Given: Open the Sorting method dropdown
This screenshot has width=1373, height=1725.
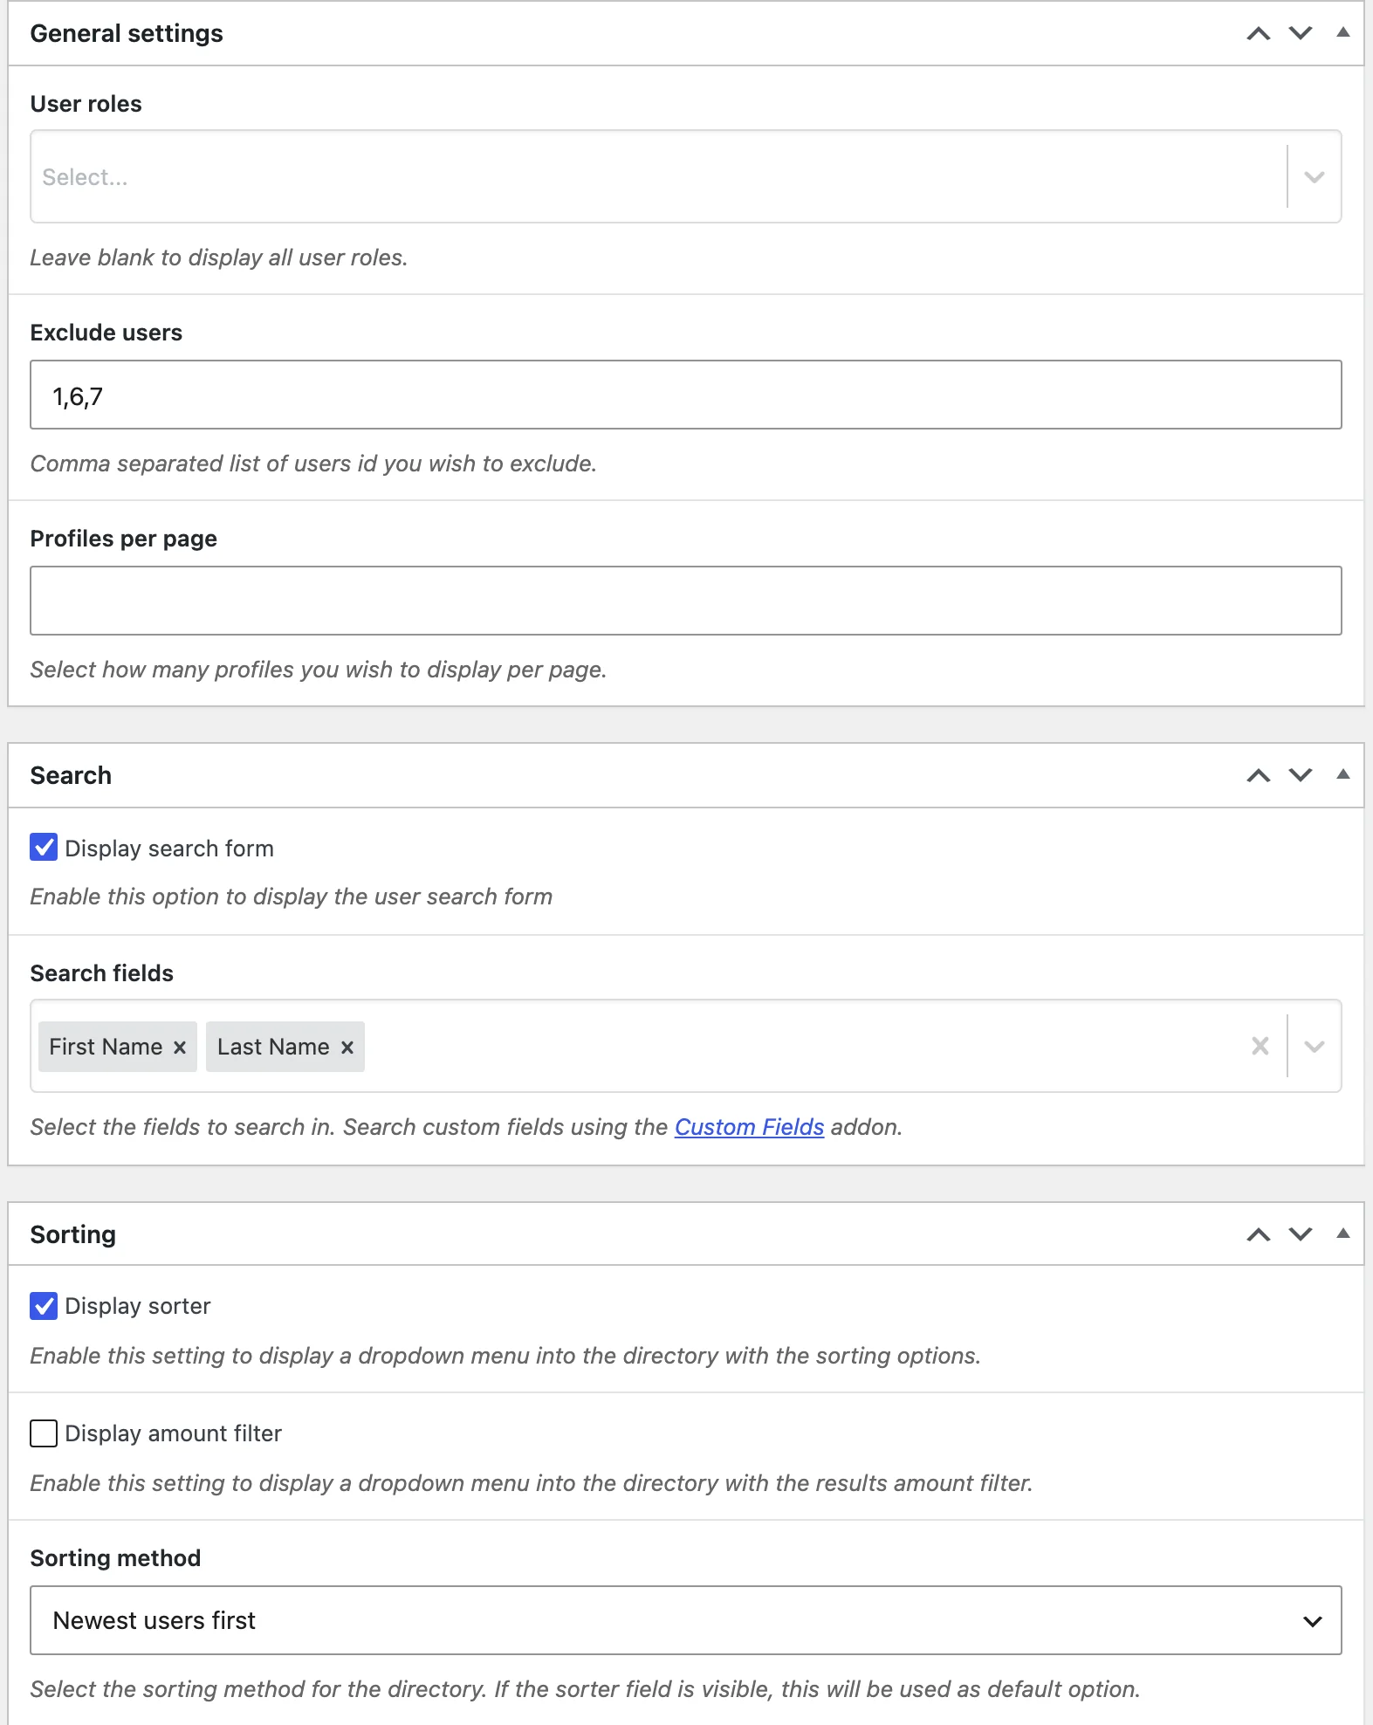Looking at the screenshot, I should point(686,1620).
